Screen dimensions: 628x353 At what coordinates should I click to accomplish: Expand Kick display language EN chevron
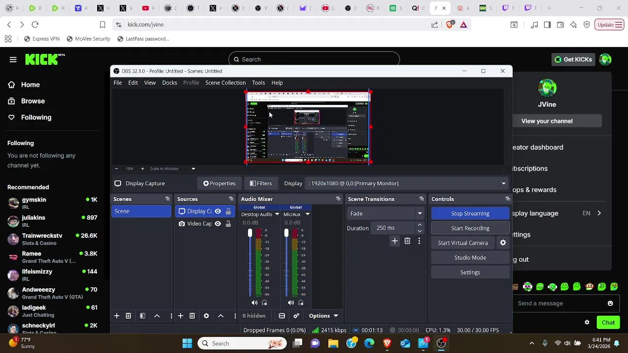tap(599, 213)
